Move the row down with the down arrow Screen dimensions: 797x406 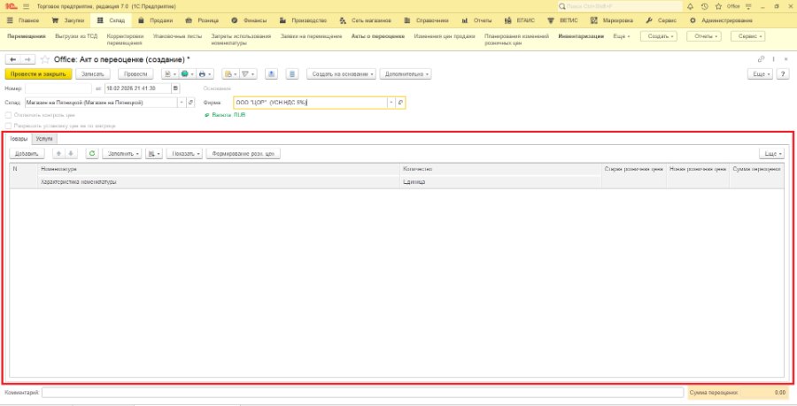(71, 153)
